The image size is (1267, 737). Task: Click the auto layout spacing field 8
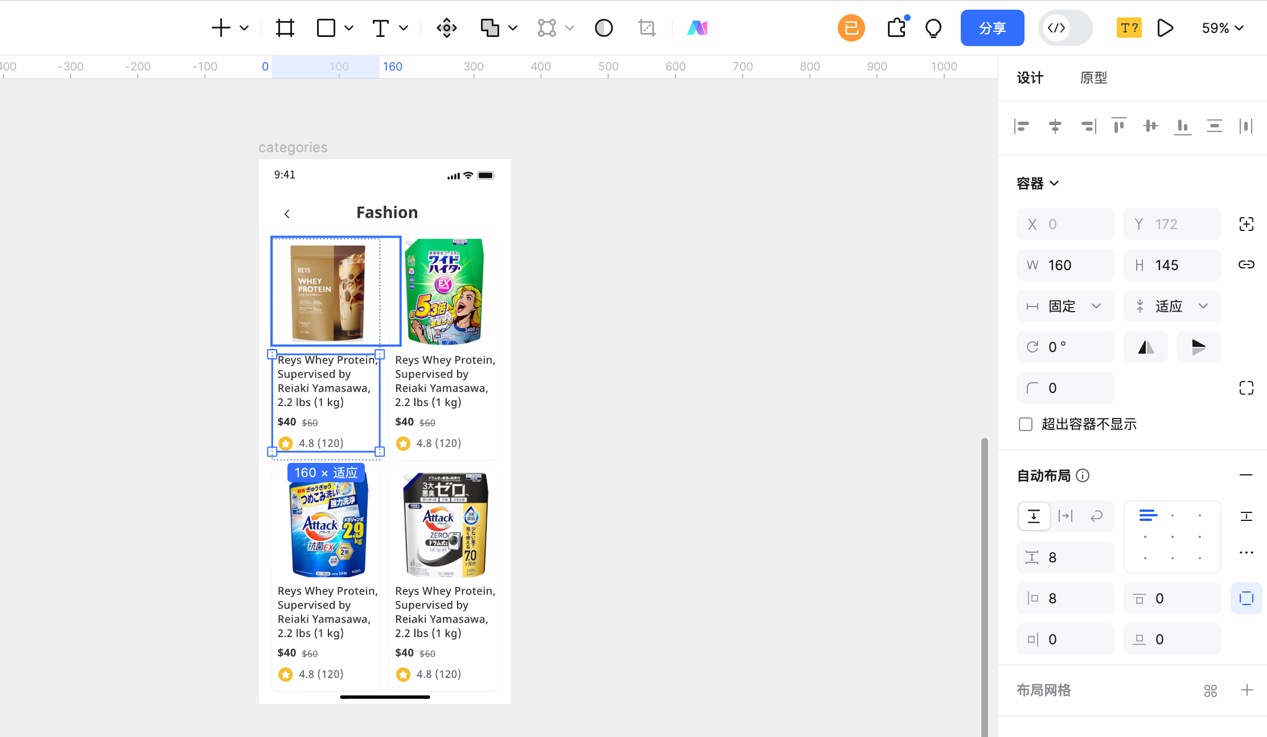click(x=1066, y=557)
